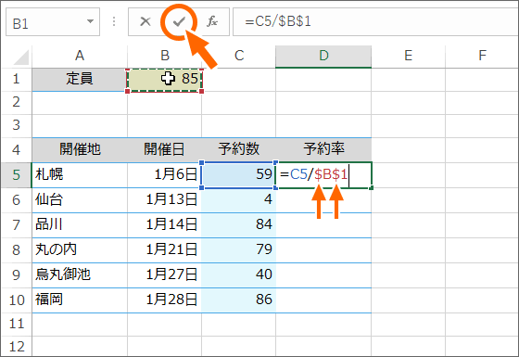The height and width of the screenshot is (357, 519).
Task: Click date cell 1月27日
Action: coord(165,275)
